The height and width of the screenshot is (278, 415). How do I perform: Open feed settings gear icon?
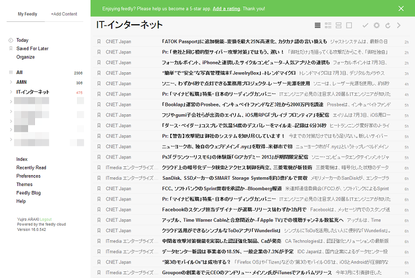[x=376, y=26]
